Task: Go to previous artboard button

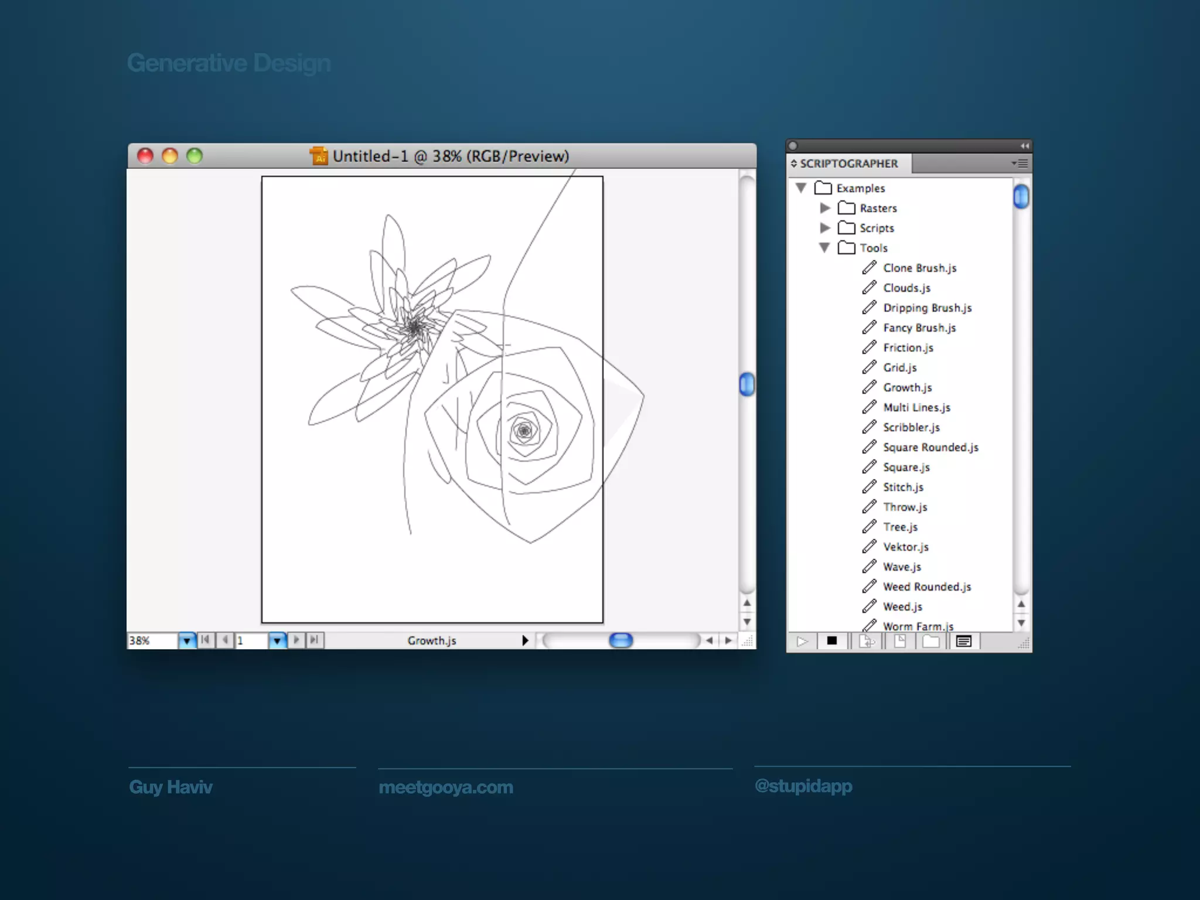Action: (x=225, y=640)
